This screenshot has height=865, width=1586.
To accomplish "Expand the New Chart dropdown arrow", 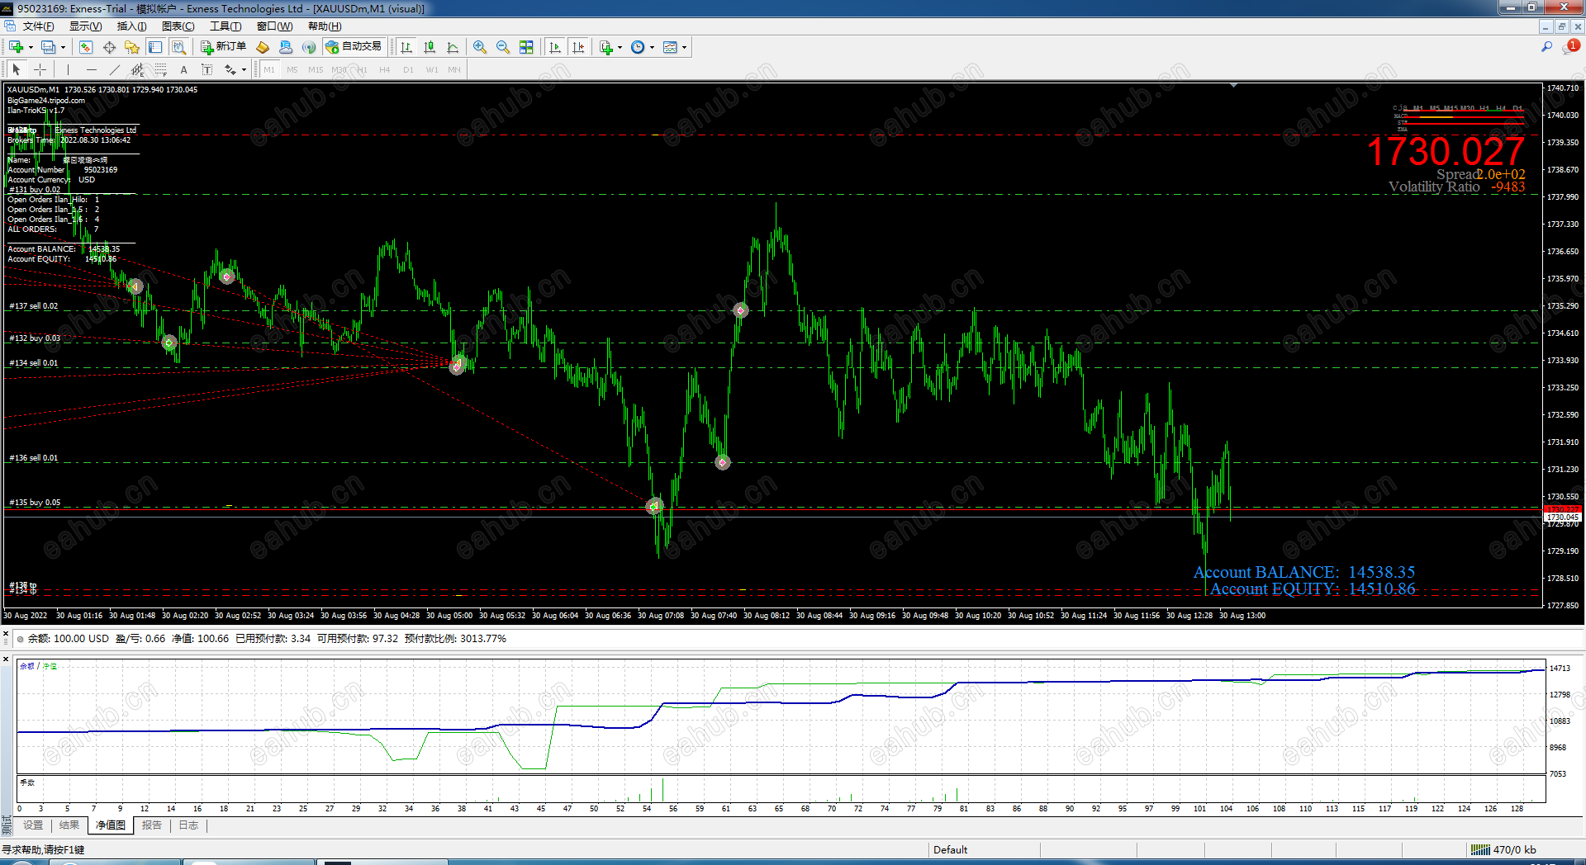I will point(31,47).
